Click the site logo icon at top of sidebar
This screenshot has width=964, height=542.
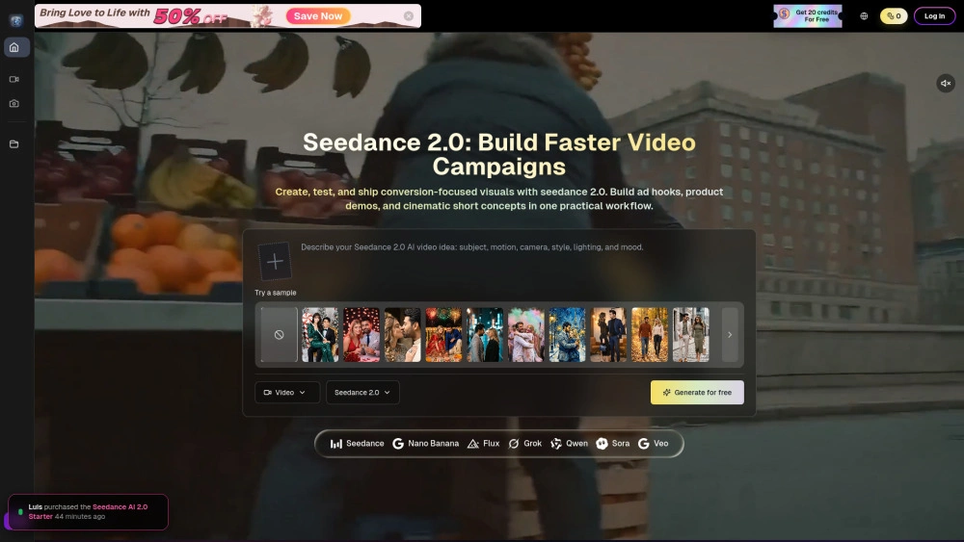coord(16,21)
